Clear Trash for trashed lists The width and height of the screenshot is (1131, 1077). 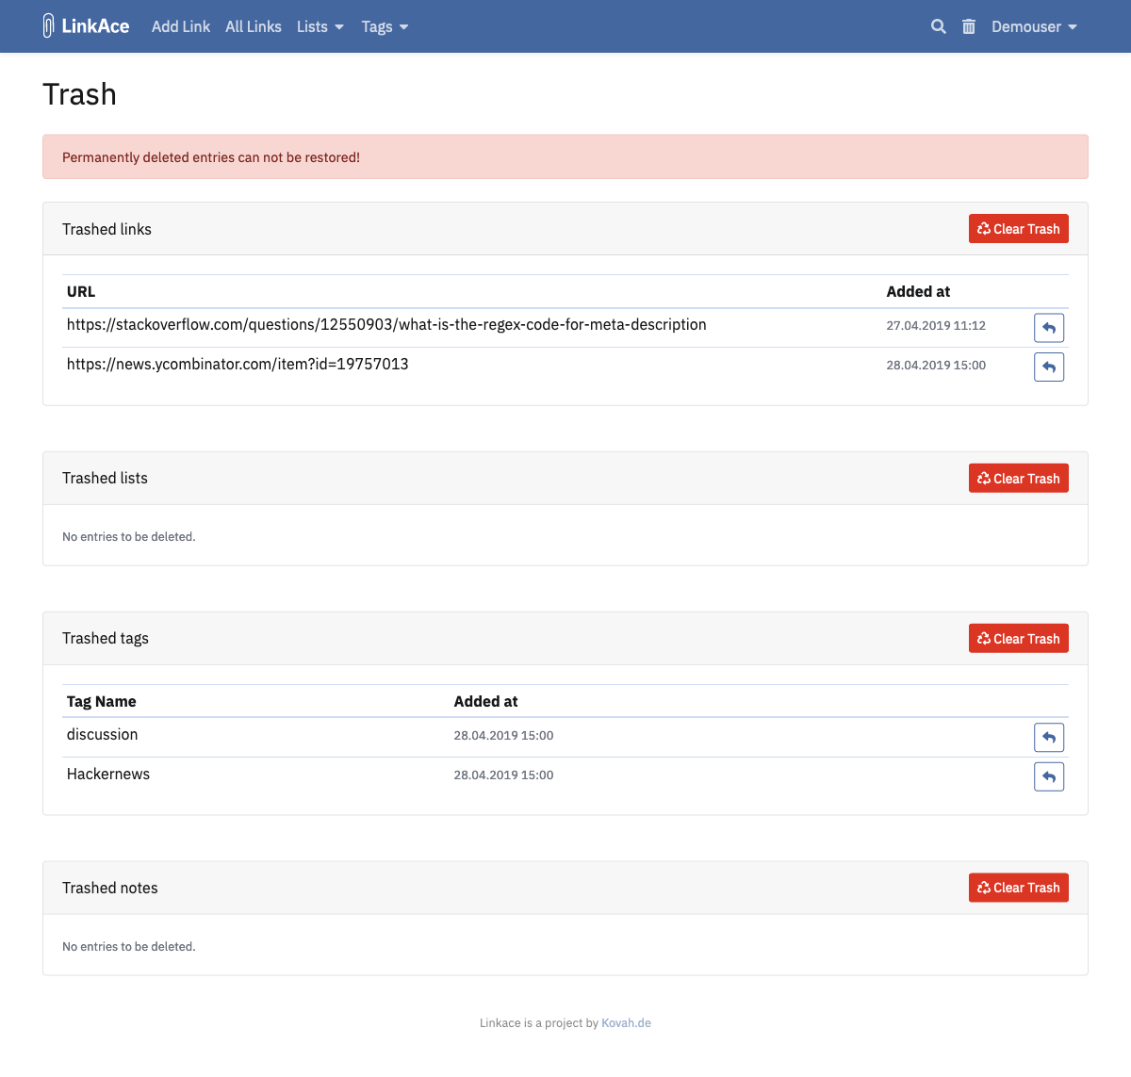tap(1019, 478)
